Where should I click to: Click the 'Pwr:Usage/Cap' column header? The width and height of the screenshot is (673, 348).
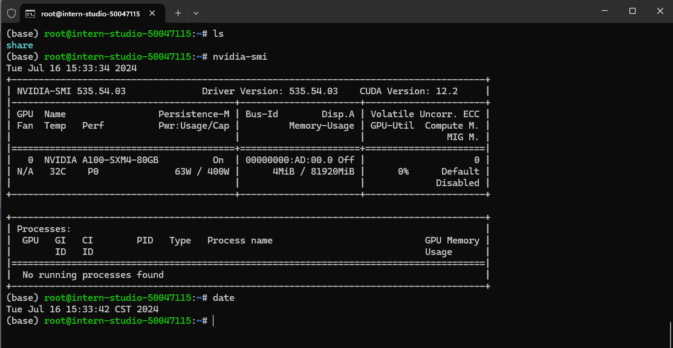[x=193, y=126]
